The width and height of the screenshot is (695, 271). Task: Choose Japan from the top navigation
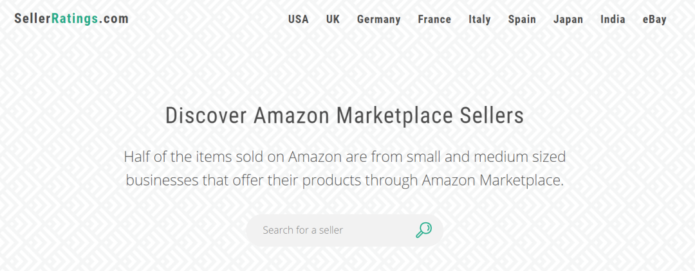point(568,19)
